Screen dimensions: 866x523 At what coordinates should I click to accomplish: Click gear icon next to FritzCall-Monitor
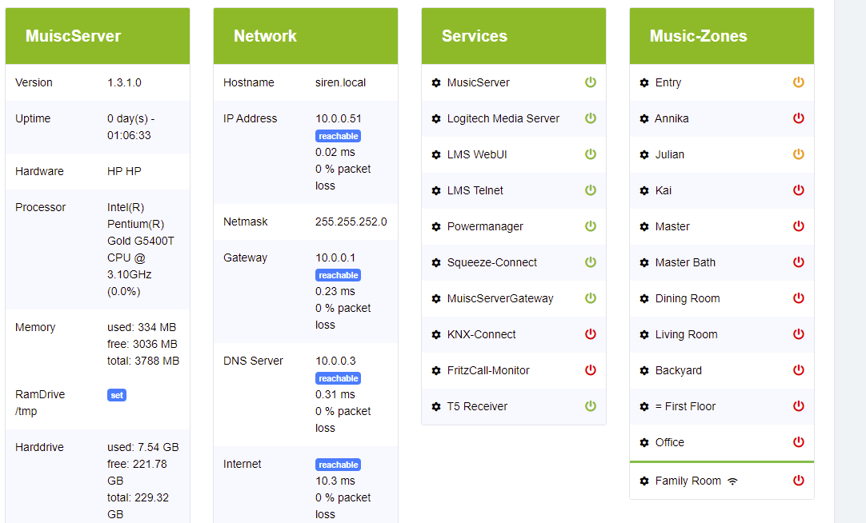point(436,370)
